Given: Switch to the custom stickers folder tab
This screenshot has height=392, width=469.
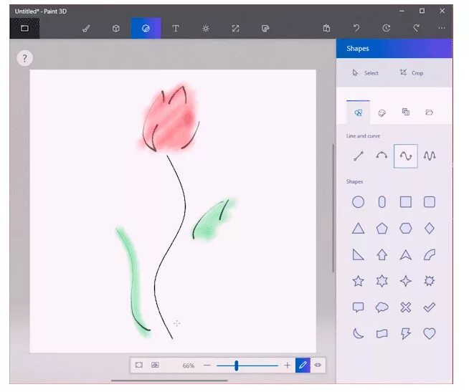Looking at the screenshot, I should (430, 113).
